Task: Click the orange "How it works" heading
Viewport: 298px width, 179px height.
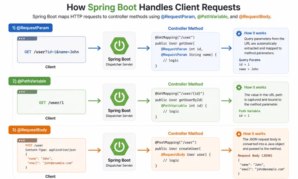Action: pyautogui.click(x=254, y=134)
